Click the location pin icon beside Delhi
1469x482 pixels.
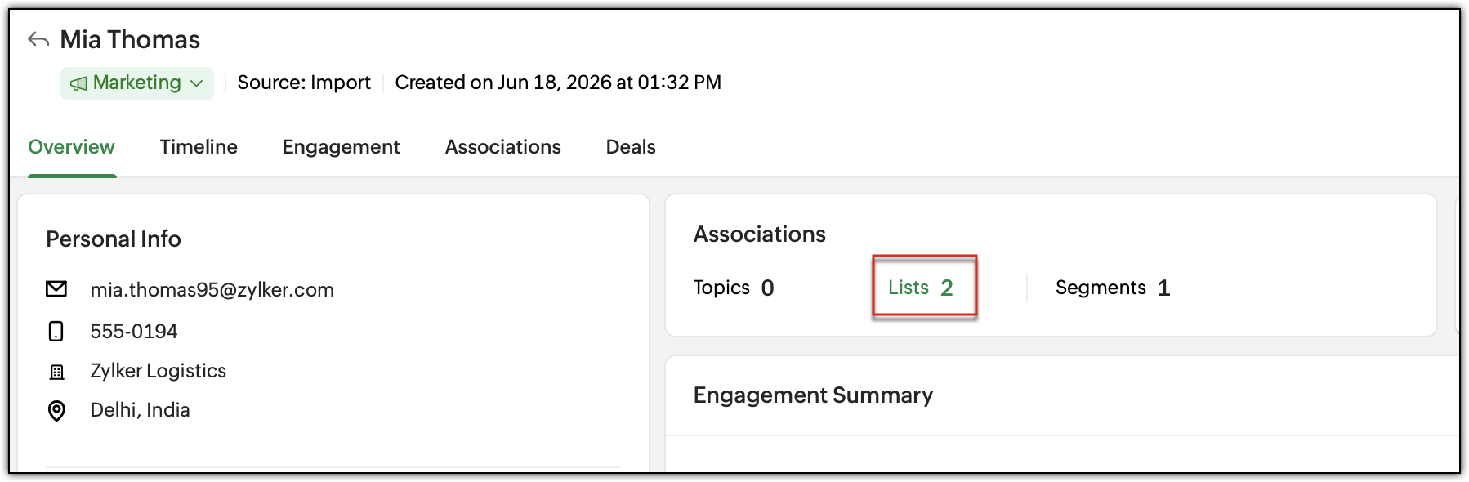coord(56,410)
